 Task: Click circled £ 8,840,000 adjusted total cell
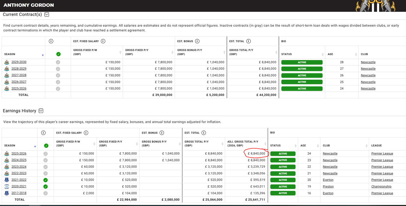click(256, 153)
